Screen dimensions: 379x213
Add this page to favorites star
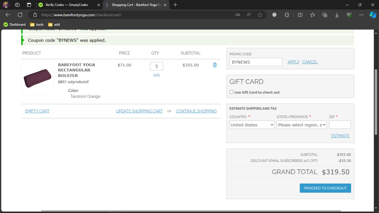tap(260, 15)
